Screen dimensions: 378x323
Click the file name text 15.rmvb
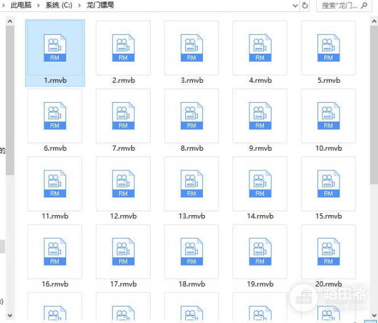tap(328, 216)
